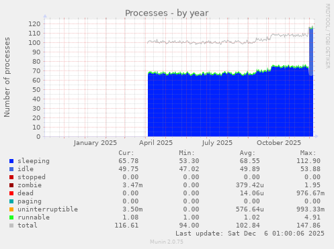
Task: Click runnable maximum value 4.91
Action: [x=312, y=217]
